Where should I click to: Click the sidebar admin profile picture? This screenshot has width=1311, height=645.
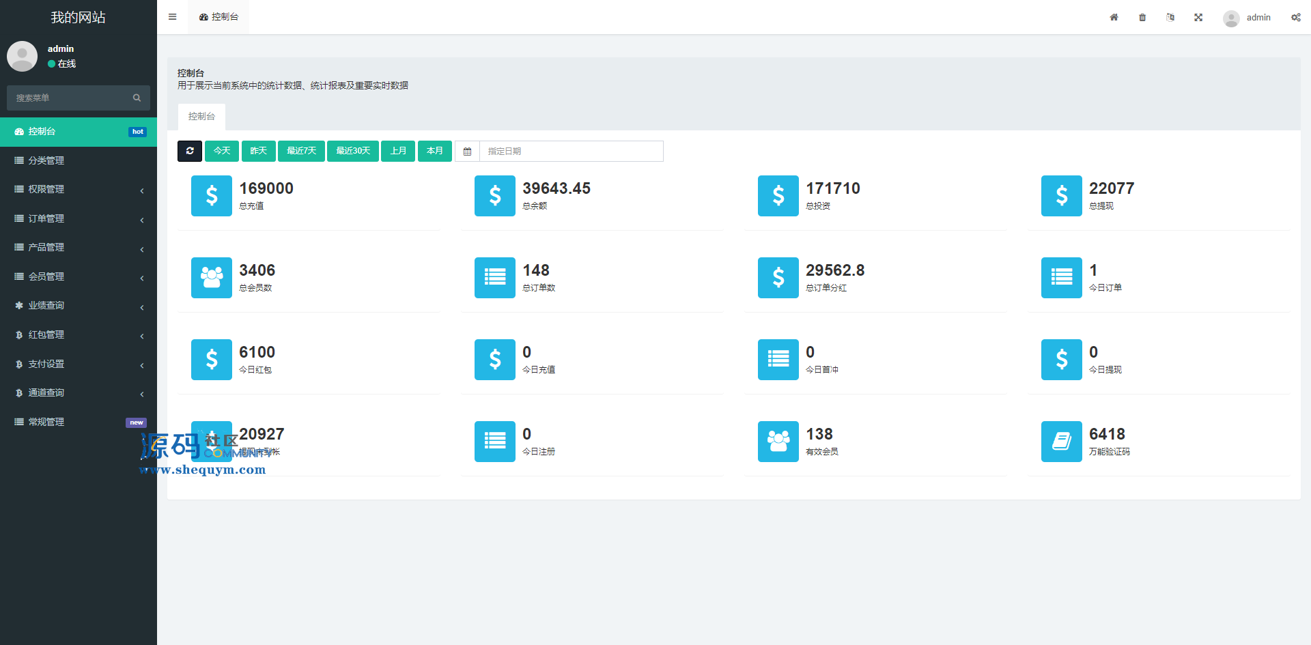point(22,56)
